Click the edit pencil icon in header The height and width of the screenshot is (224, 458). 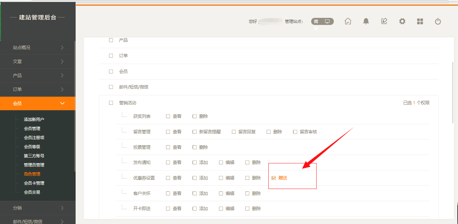point(384,21)
